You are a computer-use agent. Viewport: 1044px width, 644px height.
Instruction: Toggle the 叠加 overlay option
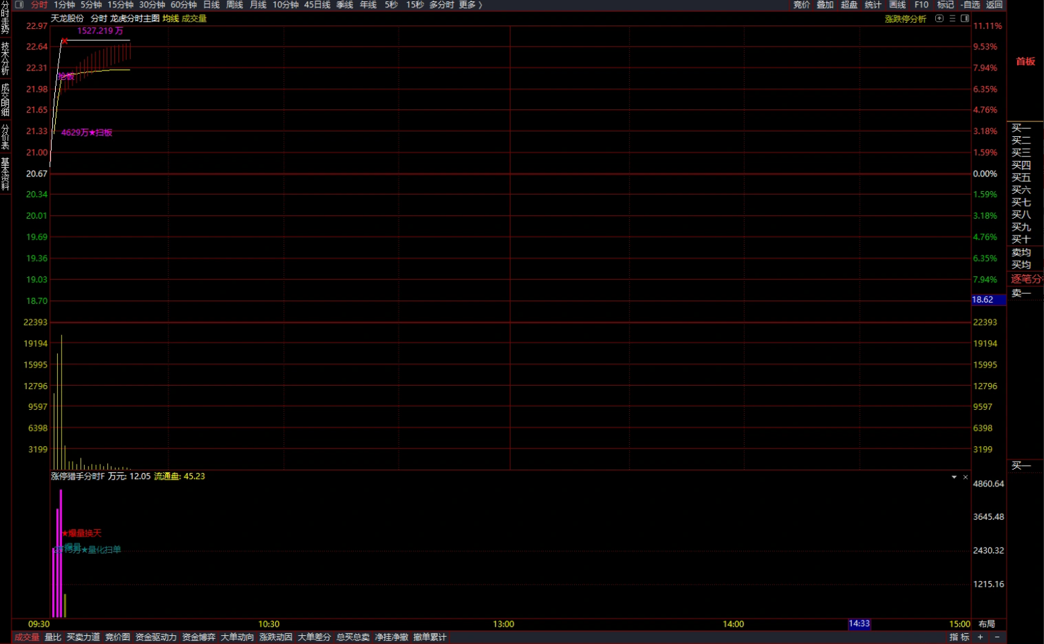point(825,5)
